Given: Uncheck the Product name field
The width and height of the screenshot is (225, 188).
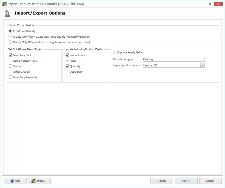Looking at the screenshot, I should tap(67, 55).
